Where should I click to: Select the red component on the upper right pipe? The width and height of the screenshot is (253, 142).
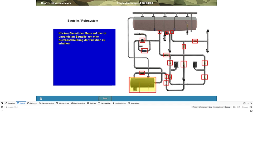[195, 41]
